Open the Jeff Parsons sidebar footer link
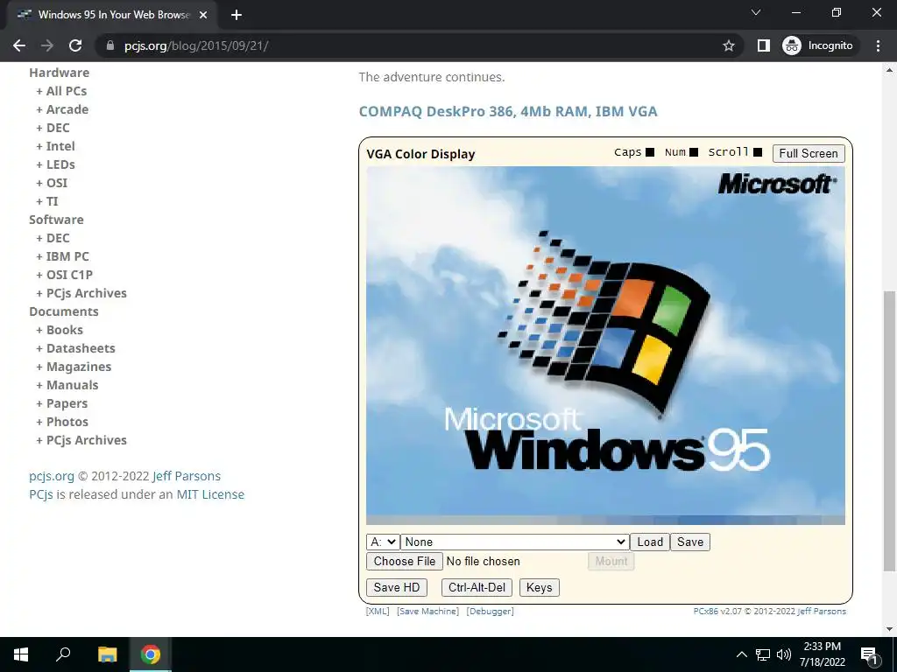This screenshot has height=672, width=897. pos(187,476)
